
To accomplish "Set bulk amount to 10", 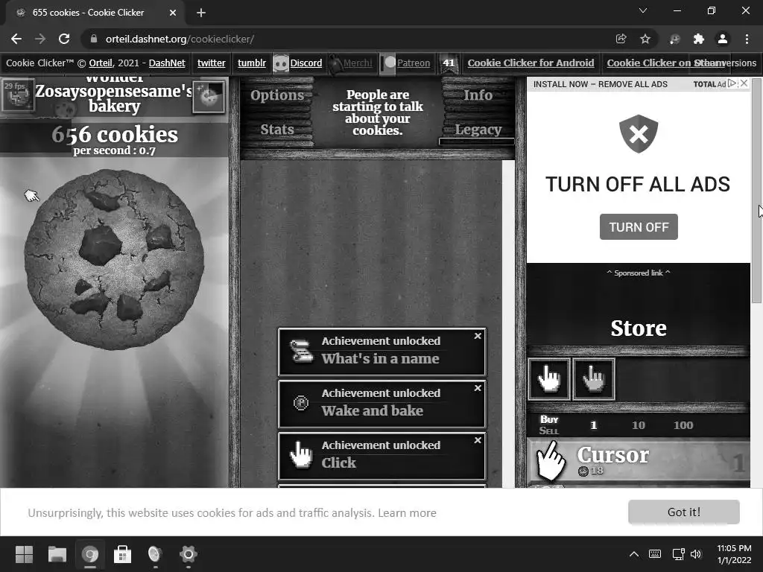I will click(638, 425).
